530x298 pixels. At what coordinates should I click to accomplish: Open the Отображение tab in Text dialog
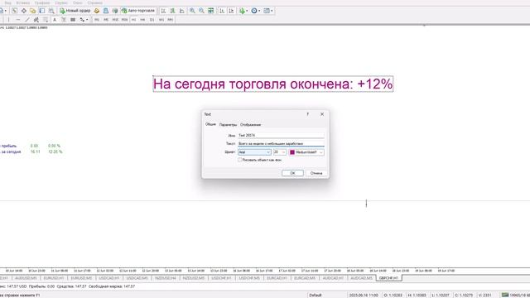[x=250, y=125]
